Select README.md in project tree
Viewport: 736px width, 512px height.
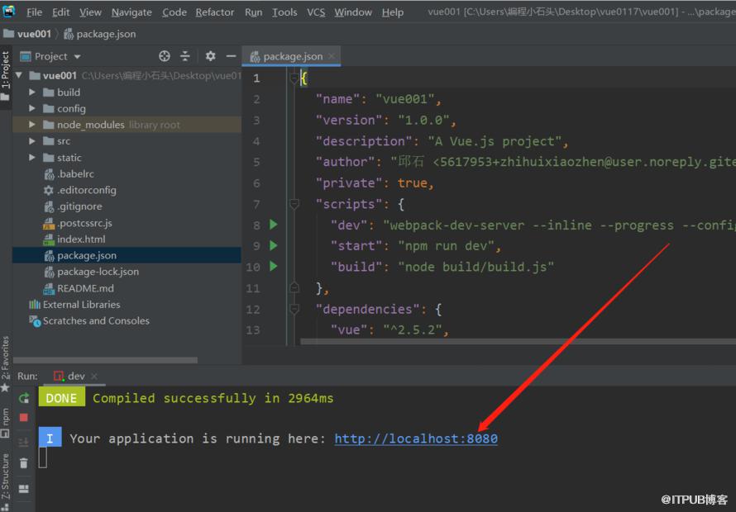pyautogui.click(x=85, y=288)
